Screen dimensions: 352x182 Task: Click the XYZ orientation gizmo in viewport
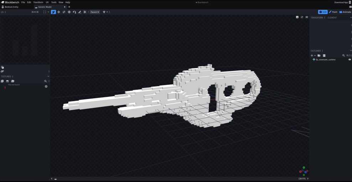coord(304,171)
